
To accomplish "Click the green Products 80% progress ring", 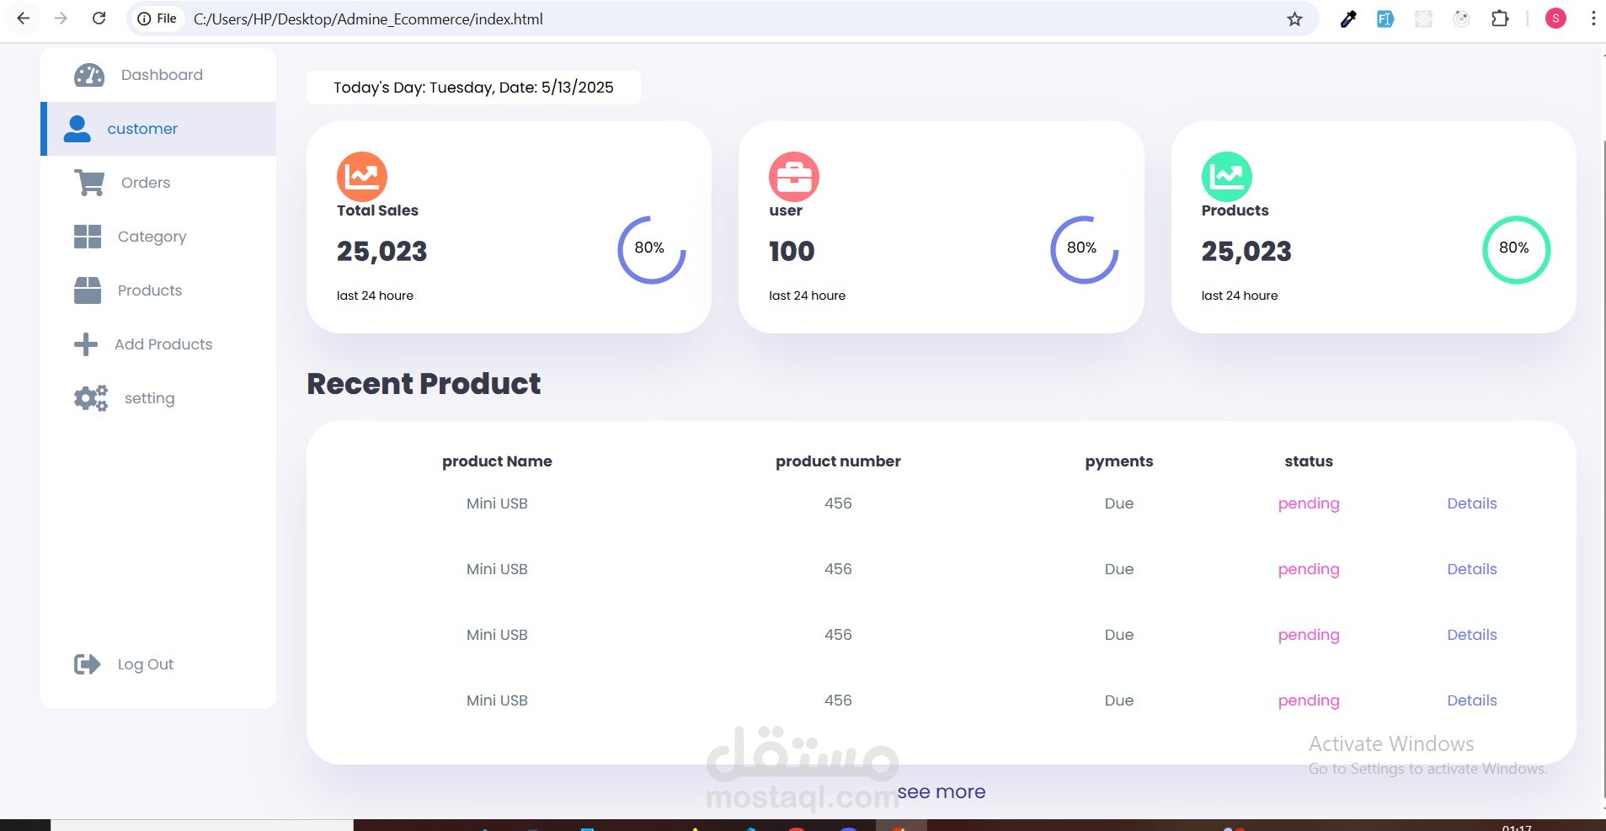I will (1516, 249).
